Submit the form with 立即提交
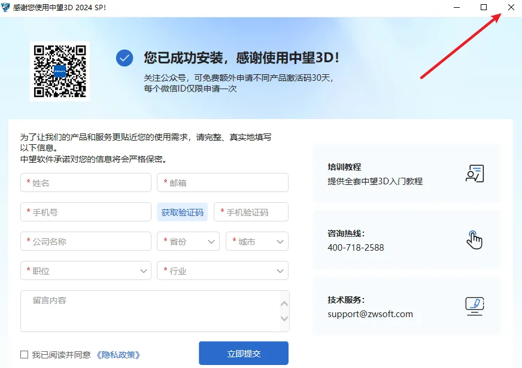Image resolution: width=522 pixels, height=368 pixels. 244,354
